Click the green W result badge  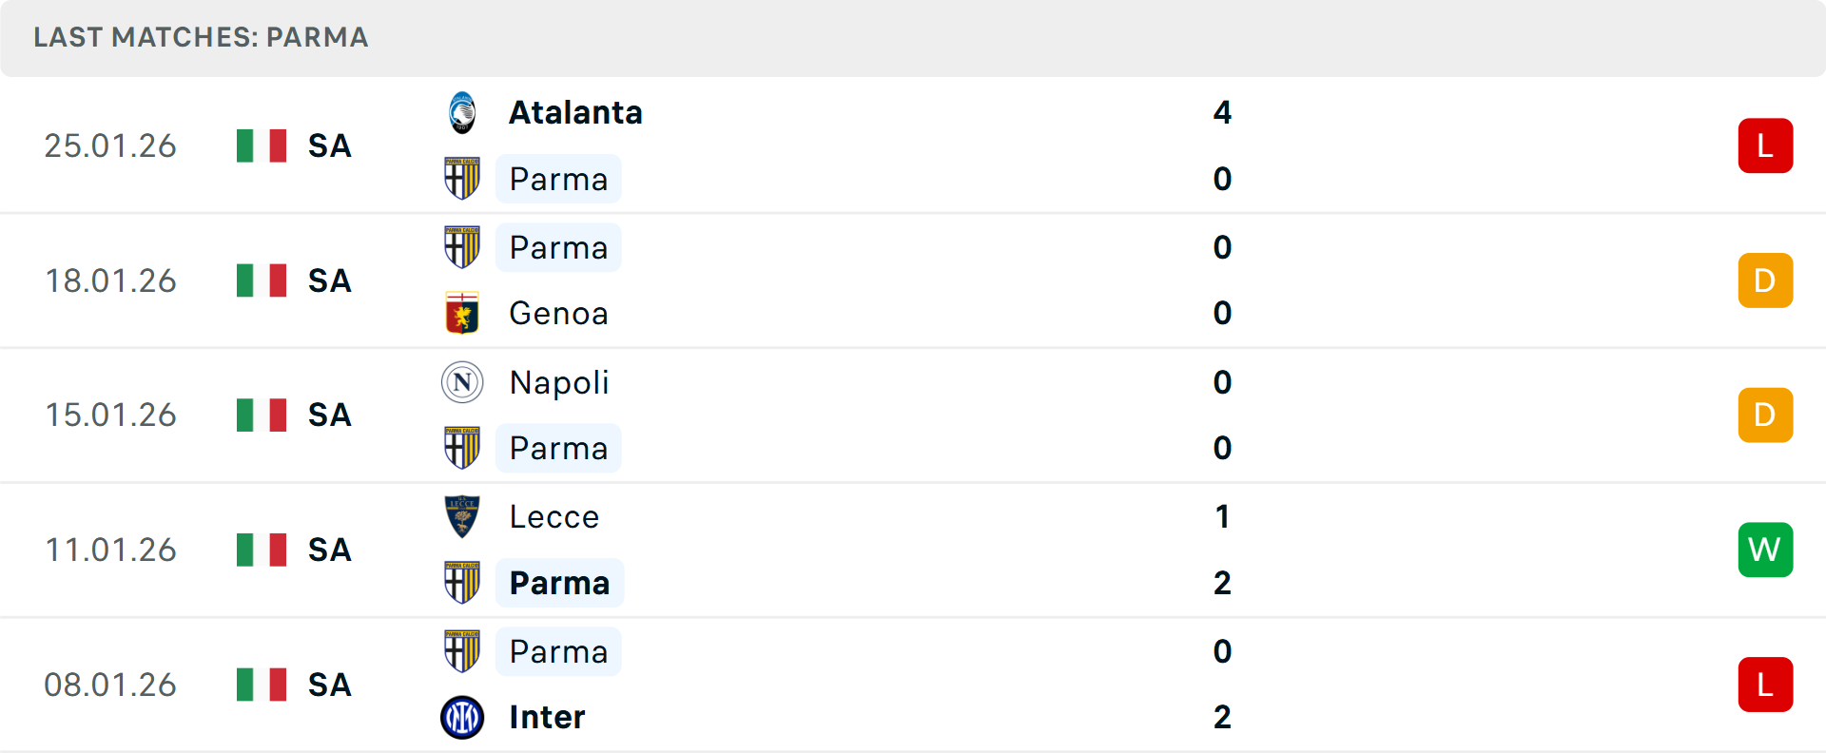pos(1765,550)
